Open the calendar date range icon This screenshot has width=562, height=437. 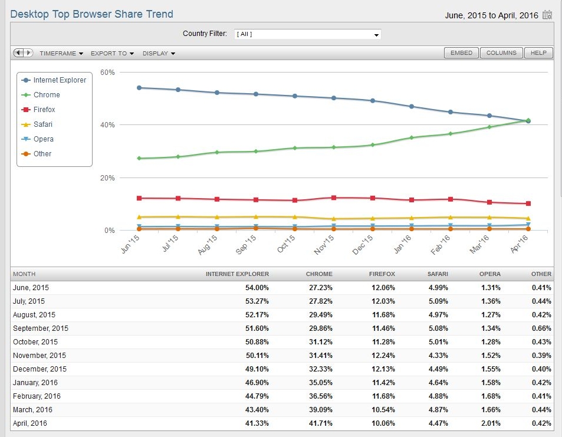(547, 15)
